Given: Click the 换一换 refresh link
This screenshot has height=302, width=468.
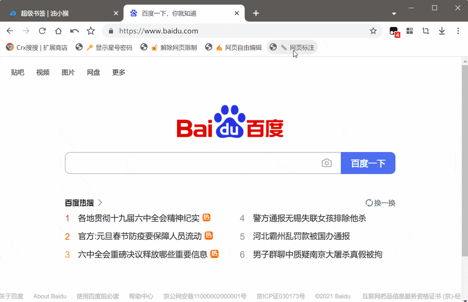Looking at the screenshot, I should point(384,203).
